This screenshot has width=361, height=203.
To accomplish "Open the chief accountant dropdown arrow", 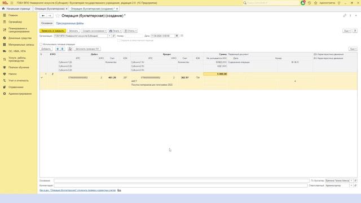I will (351, 180).
